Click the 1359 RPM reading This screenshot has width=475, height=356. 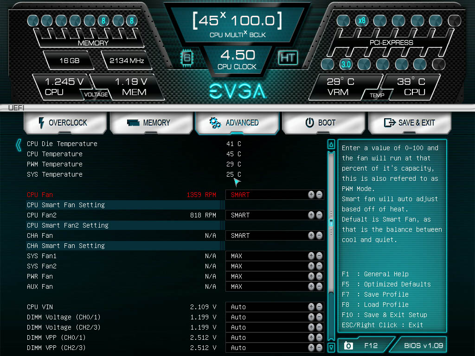pos(201,195)
